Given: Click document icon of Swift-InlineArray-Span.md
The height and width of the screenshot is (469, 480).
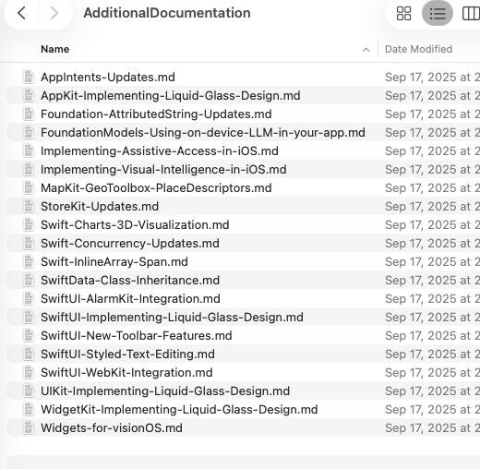Looking at the screenshot, I should (29, 261).
